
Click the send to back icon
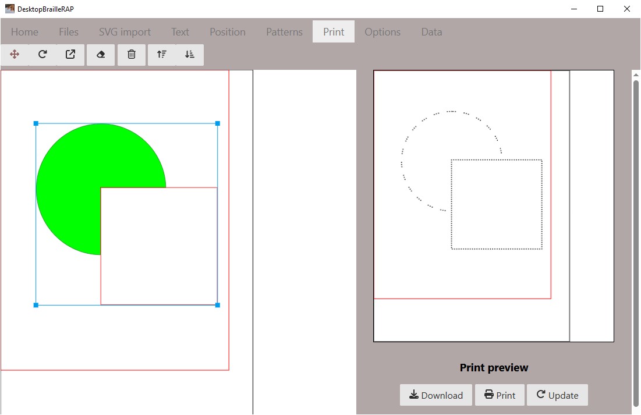tap(190, 54)
